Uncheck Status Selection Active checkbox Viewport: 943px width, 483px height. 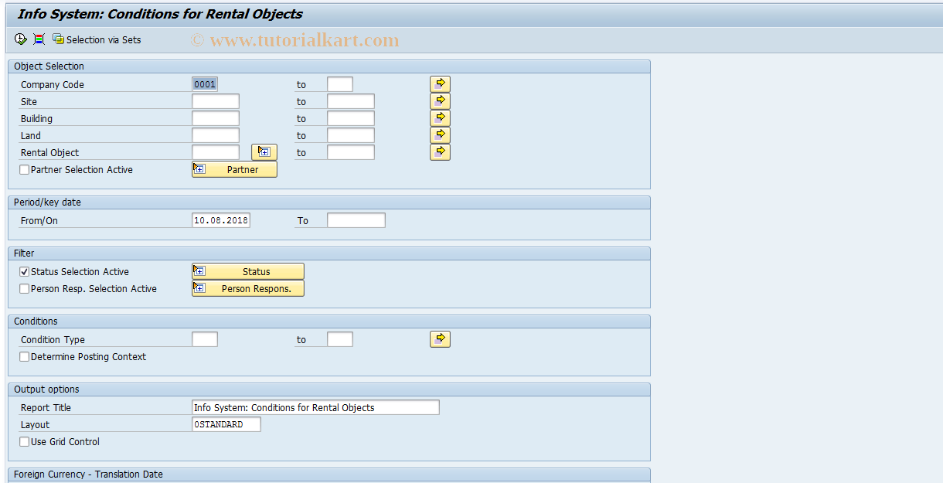[25, 272]
